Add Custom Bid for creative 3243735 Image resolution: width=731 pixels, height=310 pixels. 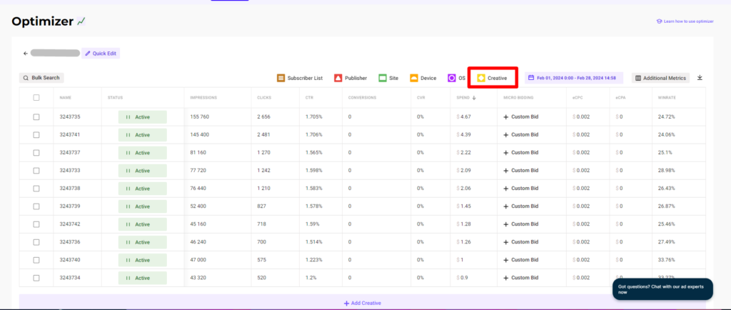tap(520, 117)
